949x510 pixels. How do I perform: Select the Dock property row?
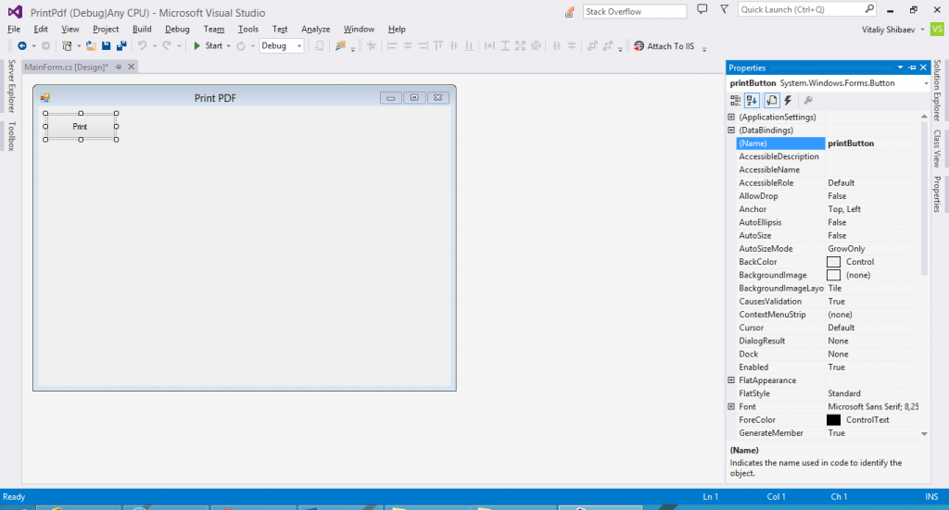coord(828,355)
